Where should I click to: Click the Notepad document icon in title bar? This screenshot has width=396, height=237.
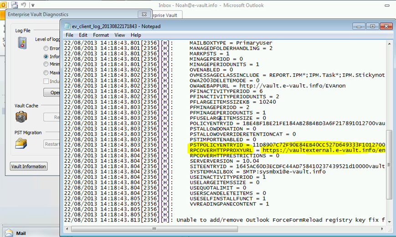click(x=67, y=26)
